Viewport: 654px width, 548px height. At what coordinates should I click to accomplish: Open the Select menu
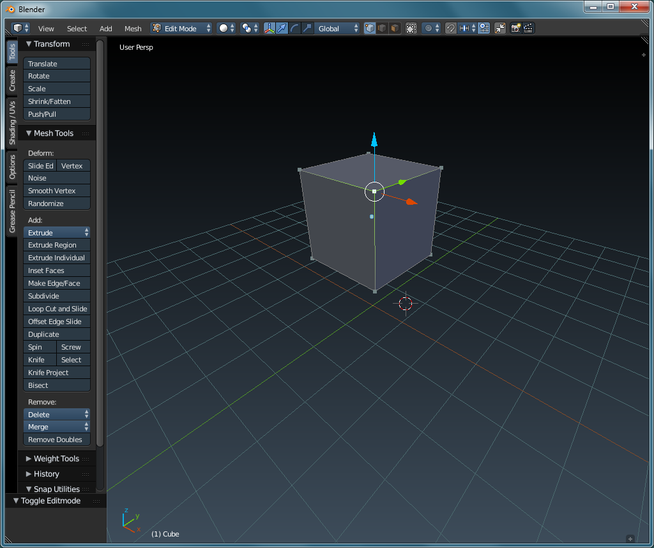pyautogui.click(x=77, y=29)
